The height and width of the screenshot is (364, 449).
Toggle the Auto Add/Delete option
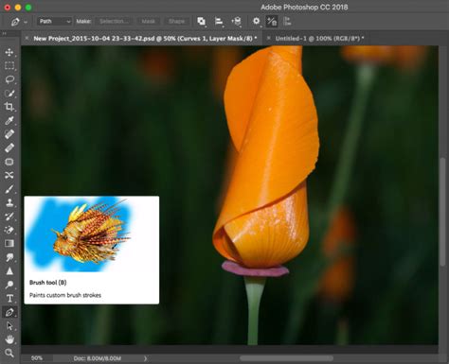pyautogui.click(x=272, y=22)
